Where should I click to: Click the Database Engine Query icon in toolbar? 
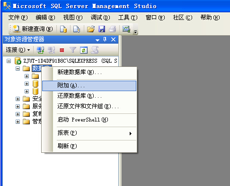pyautogui.click(x=63, y=29)
